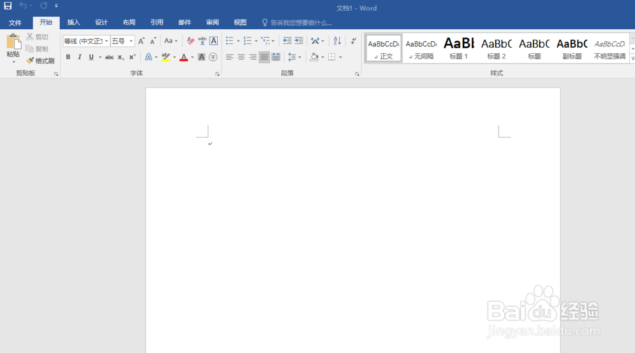The height and width of the screenshot is (353, 635).
Task: Toggle underline formatting
Action: coord(91,57)
